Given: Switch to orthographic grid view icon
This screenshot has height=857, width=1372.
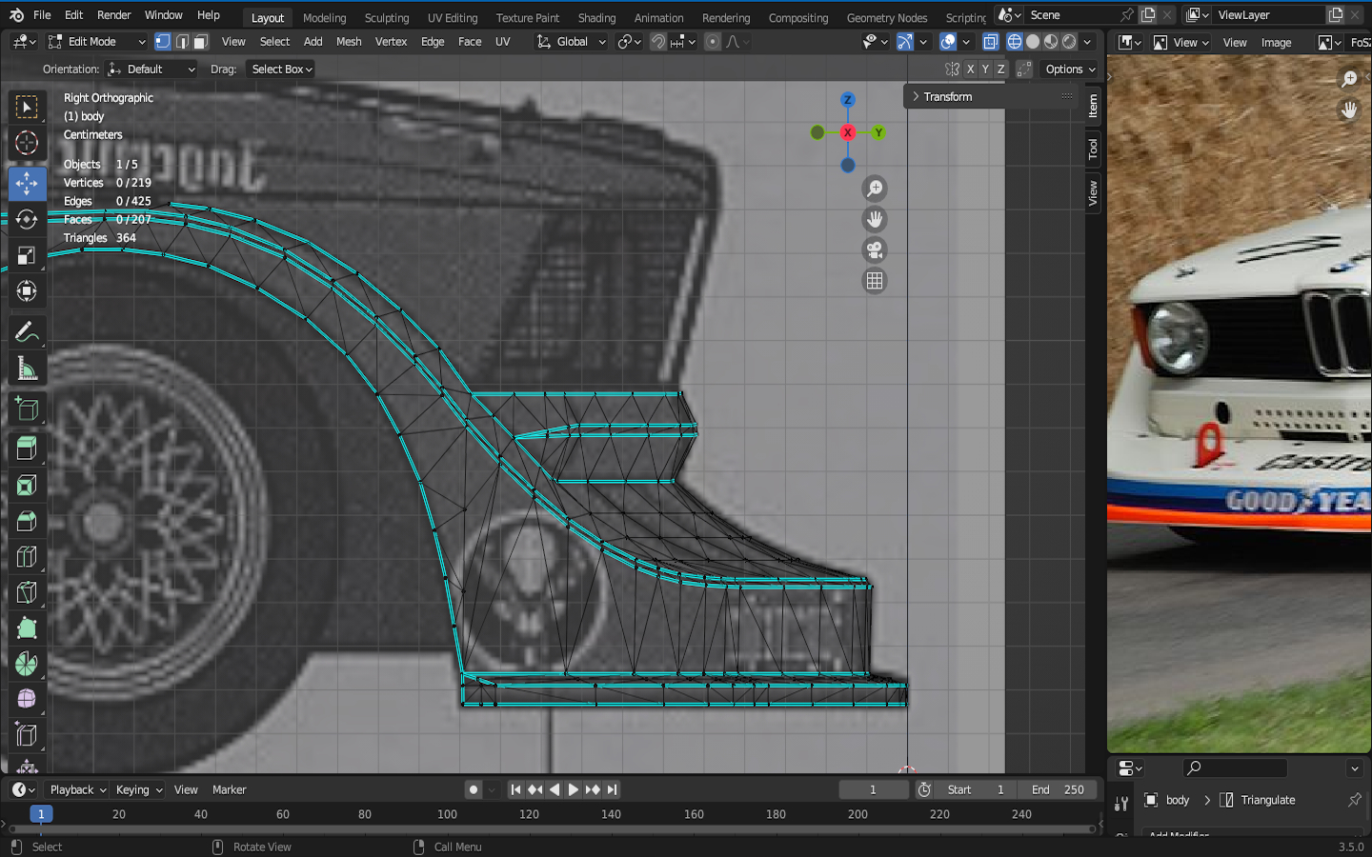Looking at the screenshot, I should coord(874,281).
